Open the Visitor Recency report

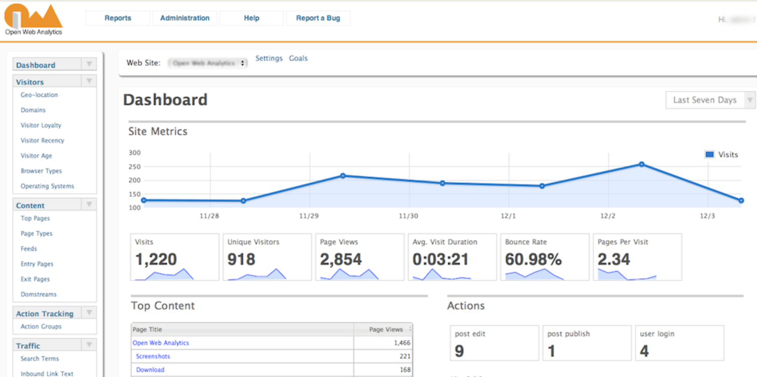42,141
